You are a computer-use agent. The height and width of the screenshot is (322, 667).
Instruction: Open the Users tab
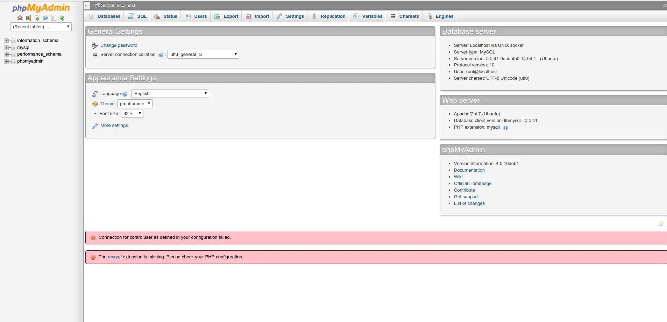click(x=196, y=16)
